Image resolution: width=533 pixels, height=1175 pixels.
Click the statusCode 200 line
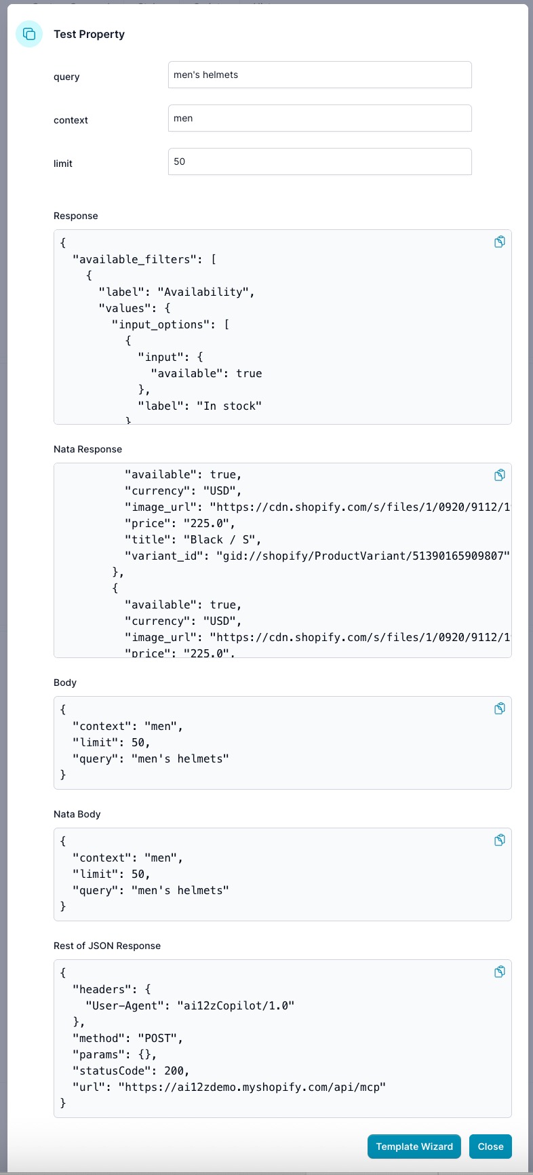tap(131, 1071)
